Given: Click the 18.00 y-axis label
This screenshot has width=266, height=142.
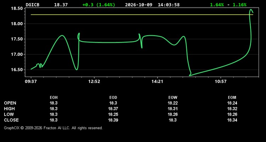Looking at the screenshot, I should [x=17, y=24].
